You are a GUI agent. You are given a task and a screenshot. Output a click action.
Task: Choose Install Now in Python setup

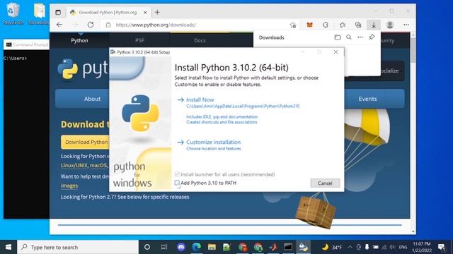[200, 99]
